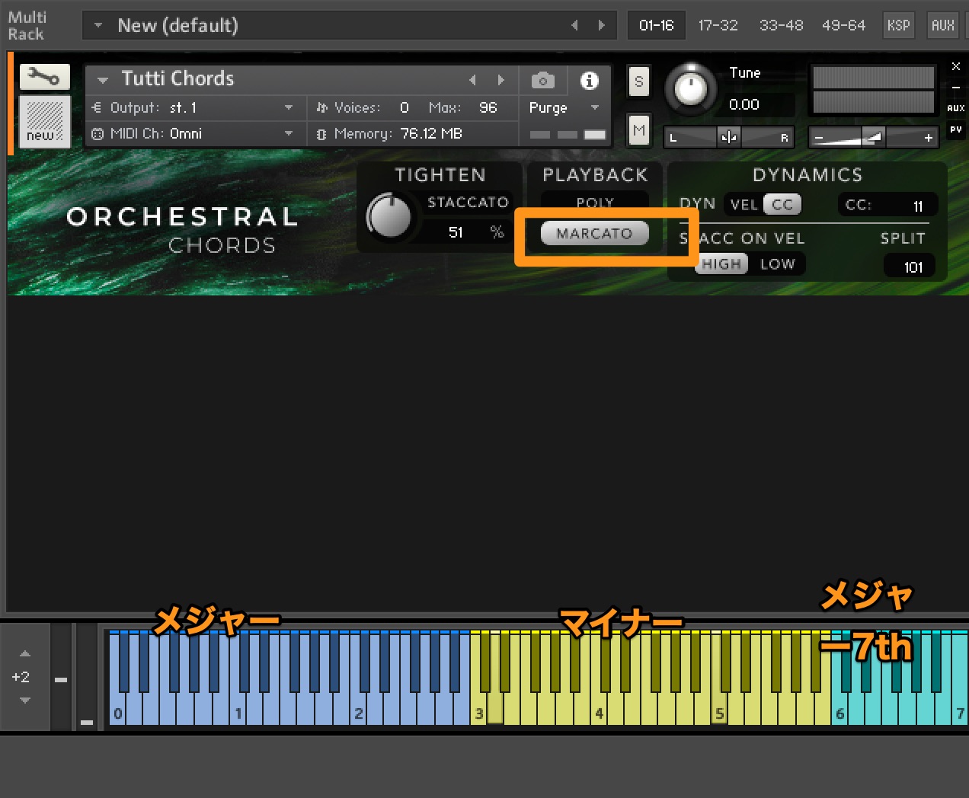
Task: Open the KSP script editor
Action: tap(898, 25)
